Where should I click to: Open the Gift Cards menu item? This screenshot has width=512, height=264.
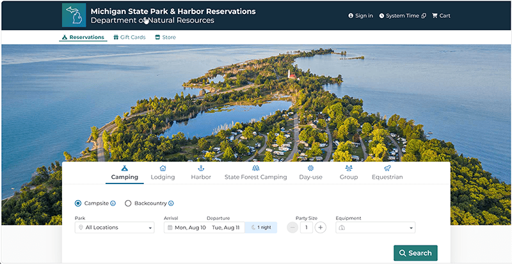(x=129, y=37)
